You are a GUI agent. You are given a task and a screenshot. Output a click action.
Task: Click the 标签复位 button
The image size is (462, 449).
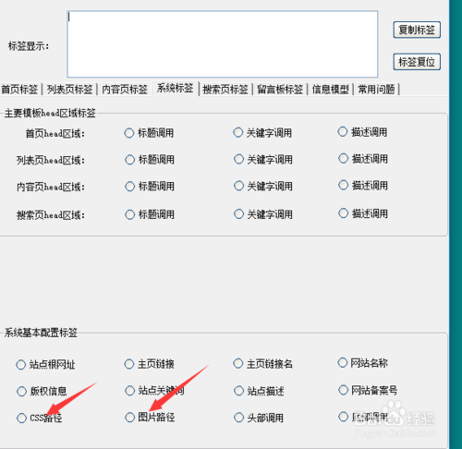pyautogui.click(x=417, y=62)
